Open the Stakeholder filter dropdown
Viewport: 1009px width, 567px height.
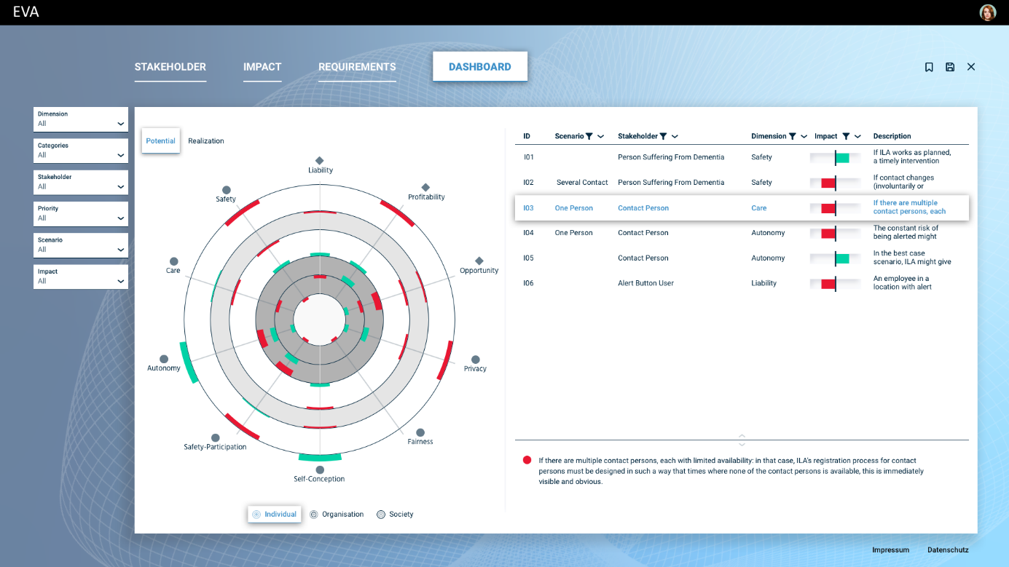click(81, 182)
